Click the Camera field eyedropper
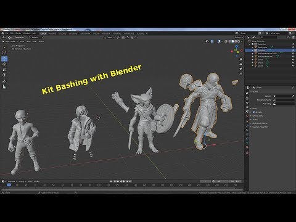The height and width of the screenshot is (222, 296). (293, 96)
